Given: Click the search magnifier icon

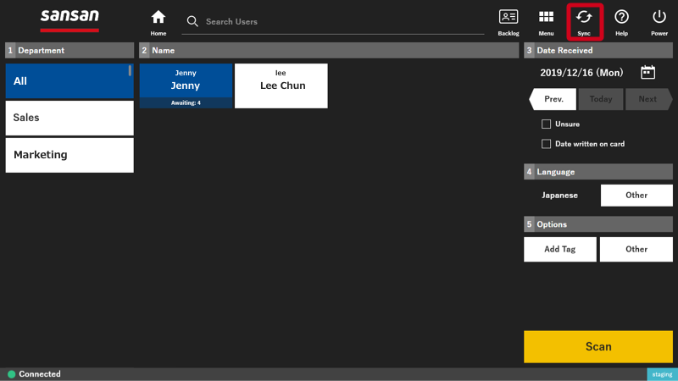Looking at the screenshot, I should tap(192, 21).
